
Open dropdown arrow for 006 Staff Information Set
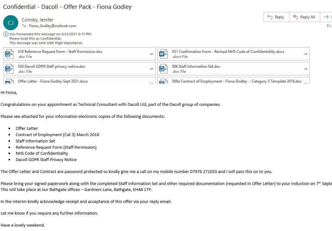click(306, 69)
